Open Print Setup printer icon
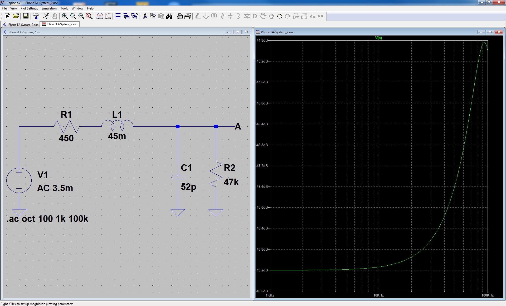This screenshot has height=306, width=506. [x=188, y=16]
